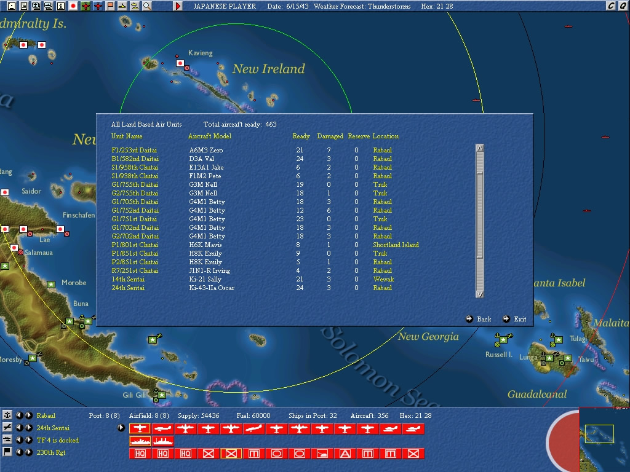
Task: Click the second aircraft-pair database toolbar icon
Action: coord(48,6)
